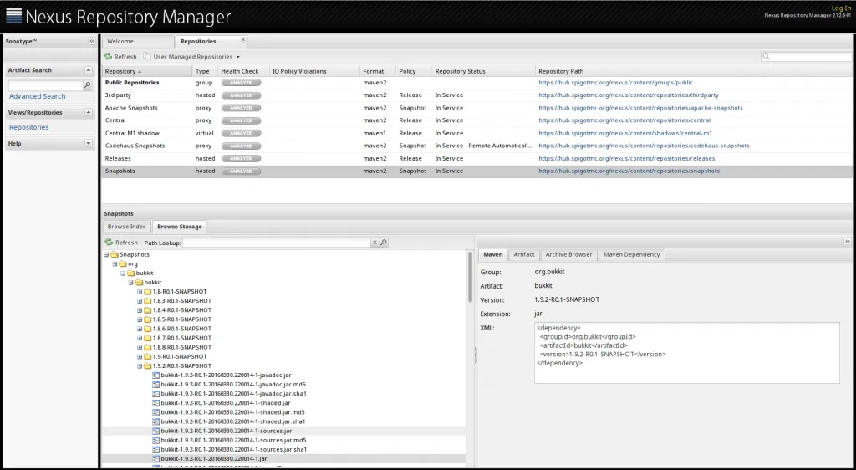Image resolution: width=856 pixels, height=470 pixels.
Task: Collapse the Sonatype sidebar with double-arrow icon
Action: 91,41
